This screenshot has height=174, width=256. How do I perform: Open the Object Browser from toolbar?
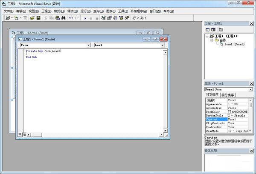click(x=121, y=18)
